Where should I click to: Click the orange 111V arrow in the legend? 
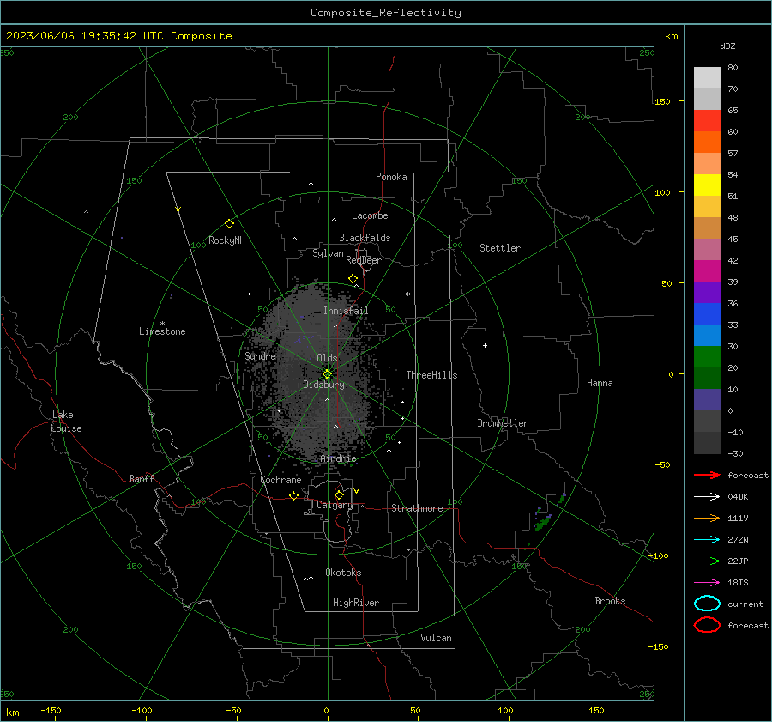click(707, 518)
